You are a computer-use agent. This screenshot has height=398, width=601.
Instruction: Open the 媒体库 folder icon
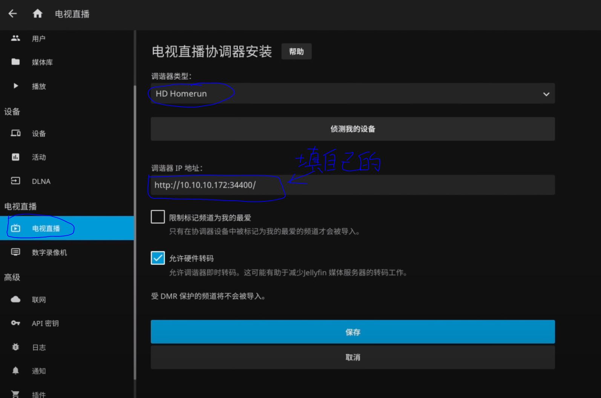tap(15, 62)
